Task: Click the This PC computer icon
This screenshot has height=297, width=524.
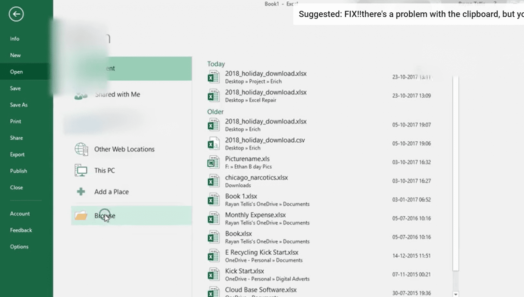Action: (81, 170)
